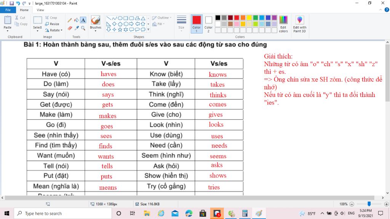Select Color 1 foreground box
This screenshot has height=219, width=390.
click(197, 24)
